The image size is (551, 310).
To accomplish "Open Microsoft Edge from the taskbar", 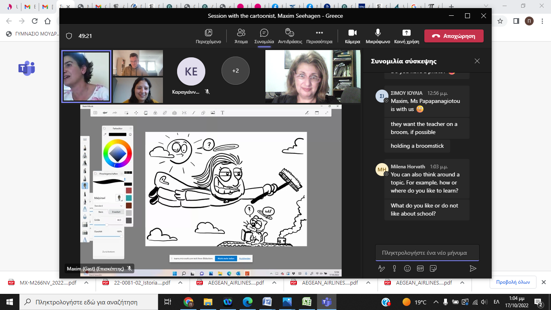I will pyautogui.click(x=247, y=302).
